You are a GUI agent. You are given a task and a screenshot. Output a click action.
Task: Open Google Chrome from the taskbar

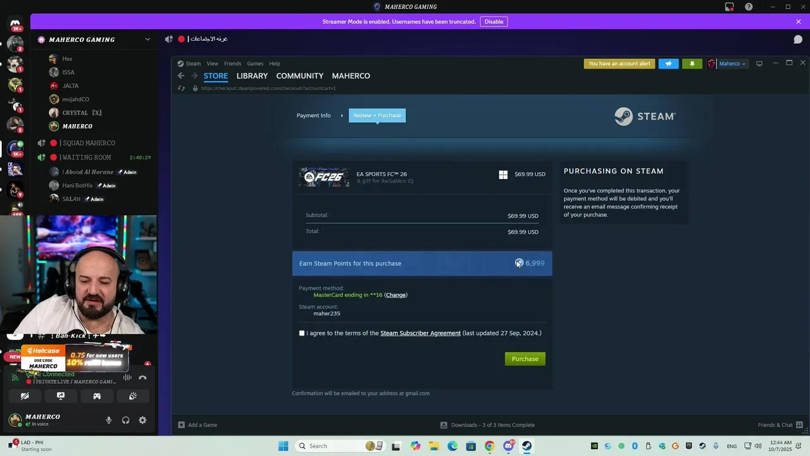(x=489, y=446)
